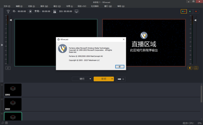Open the 帮助 (H) menu
The image size is (203, 125).
coord(121,6)
